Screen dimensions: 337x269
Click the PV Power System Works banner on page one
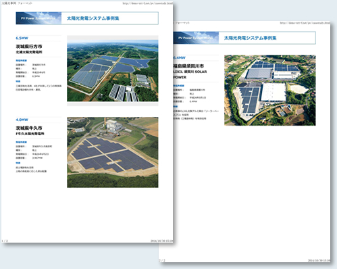(x=38, y=18)
